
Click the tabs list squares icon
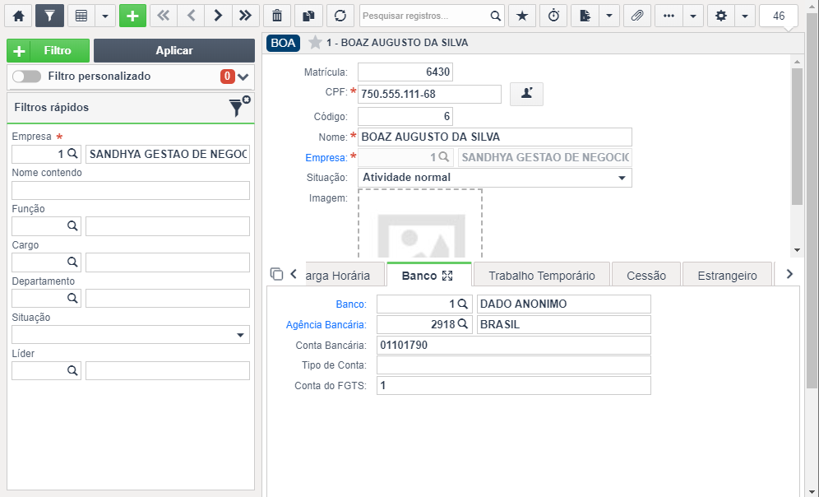click(277, 274)
